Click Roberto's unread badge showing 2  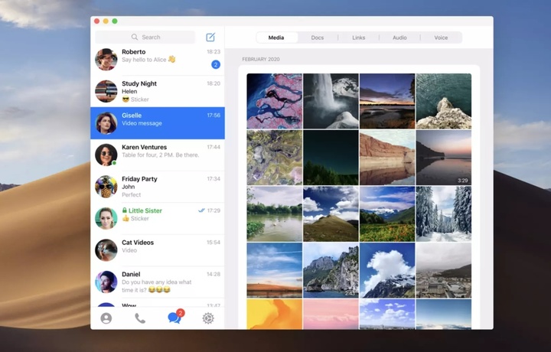[216, 64]
